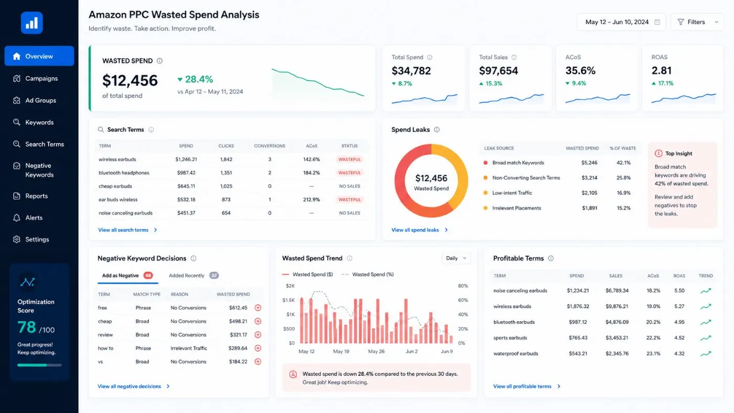
Task: Click the Wasted Spend Trend info icon
Action: click(x=350, y=258)
